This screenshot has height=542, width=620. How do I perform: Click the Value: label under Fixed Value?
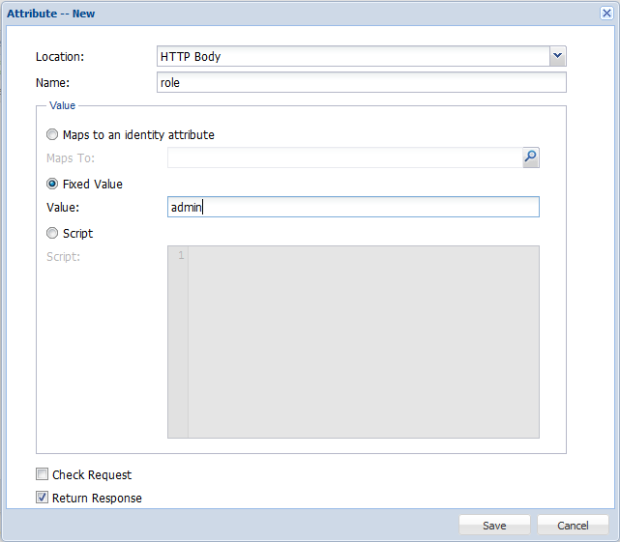pos(62,208)
